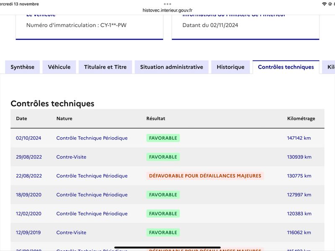Click the FAVORABLE badge for 18/09/2020
This screenshot has width=335, height=251.
pyautogui.click(x=163, y=195)
